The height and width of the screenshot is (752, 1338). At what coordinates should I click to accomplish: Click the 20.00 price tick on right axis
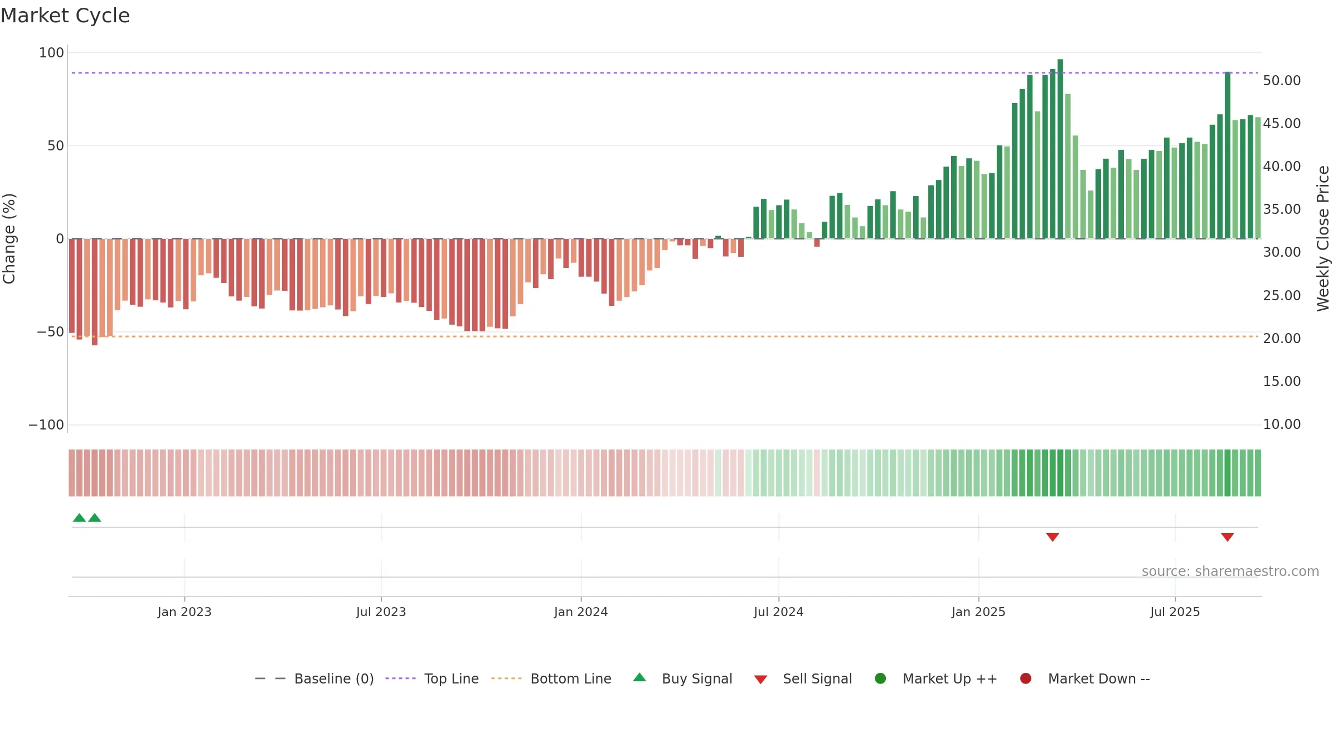[x=1282, y=339]
